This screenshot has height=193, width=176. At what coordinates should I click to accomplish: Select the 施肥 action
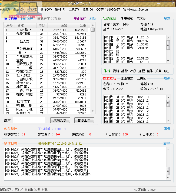pos(142,71)
